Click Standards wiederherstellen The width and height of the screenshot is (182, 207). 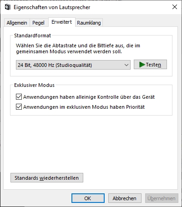click(47, 178)
